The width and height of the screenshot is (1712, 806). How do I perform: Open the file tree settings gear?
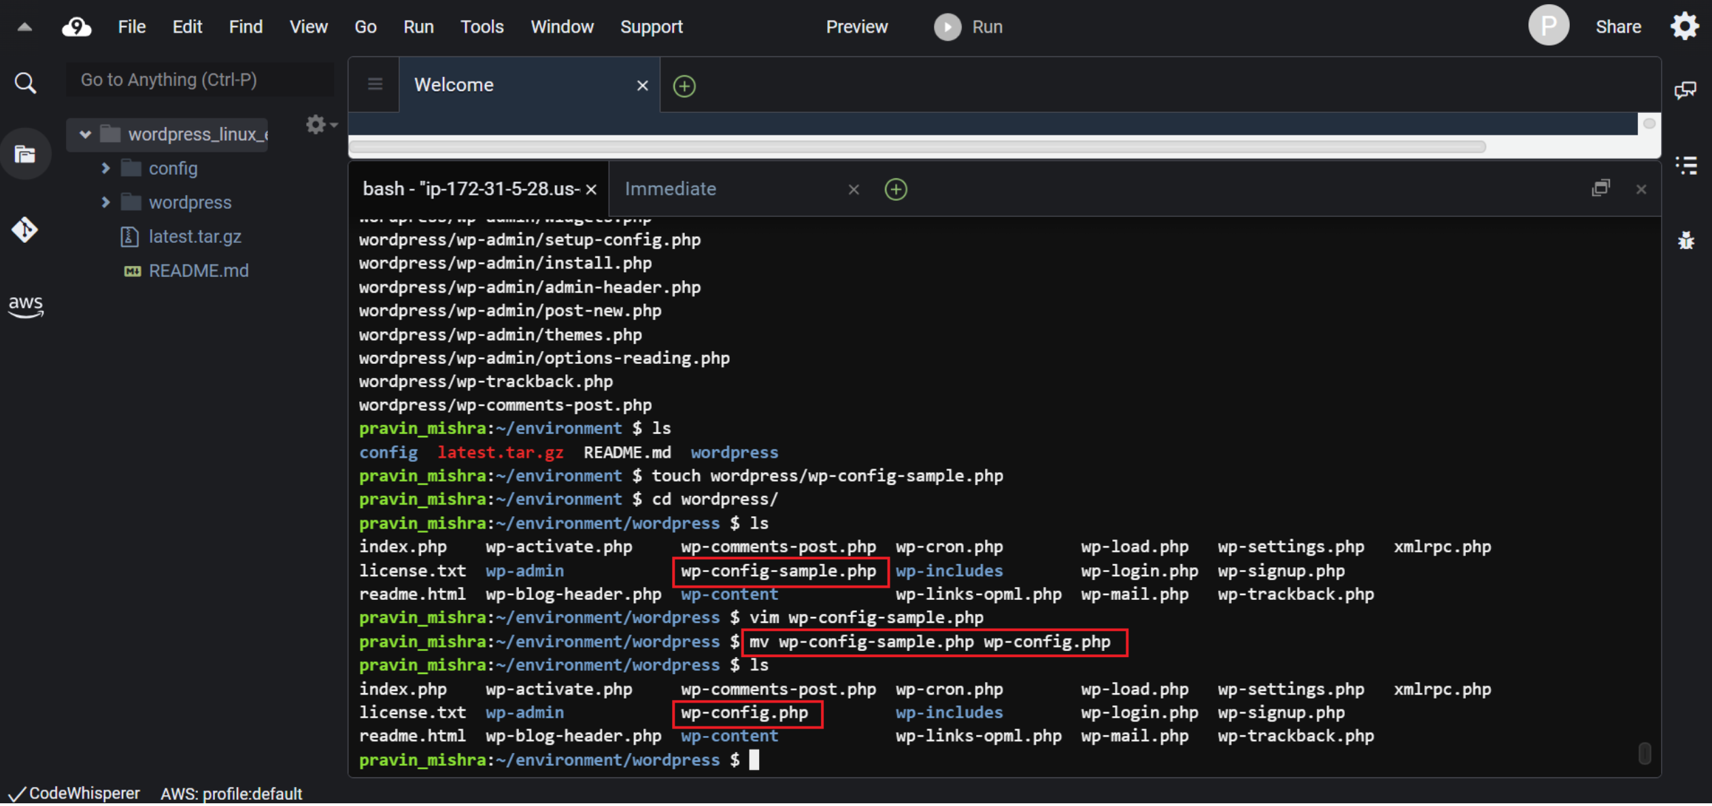click(x=320, y=124)
